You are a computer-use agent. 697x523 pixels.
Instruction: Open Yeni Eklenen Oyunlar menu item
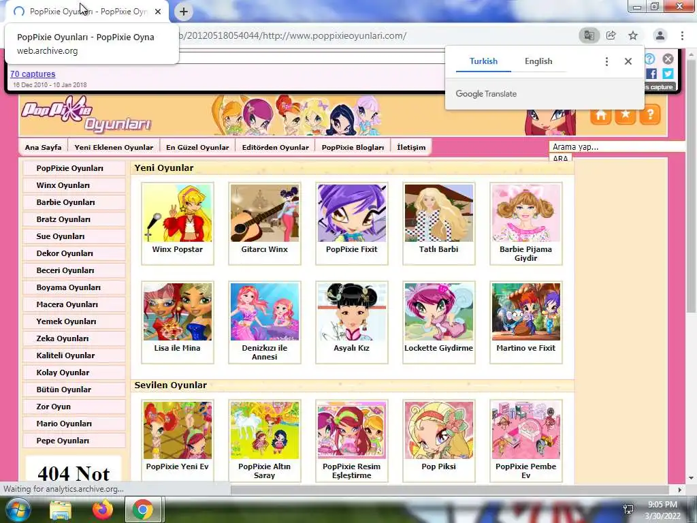114,147
